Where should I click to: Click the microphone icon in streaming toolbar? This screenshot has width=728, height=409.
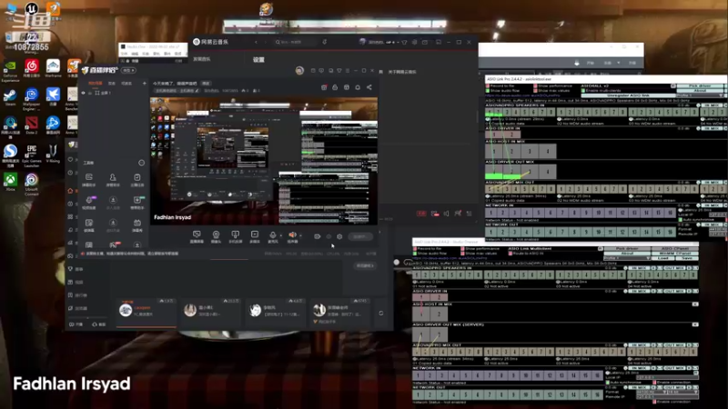[272, 236]
